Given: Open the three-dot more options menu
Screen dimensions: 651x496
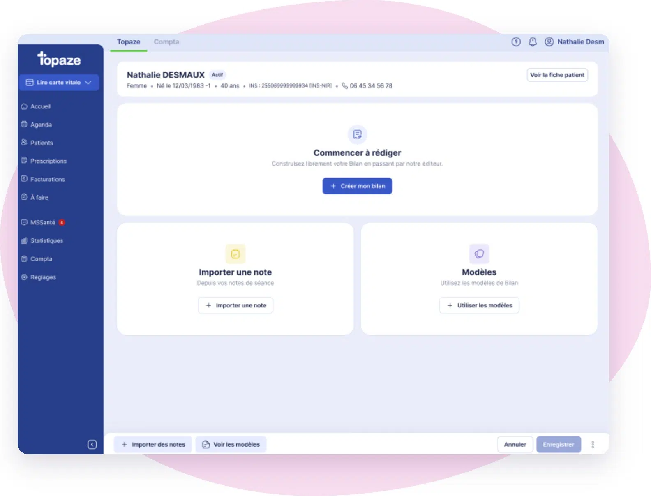Looking at the screenshot, I should coord(593,444).
